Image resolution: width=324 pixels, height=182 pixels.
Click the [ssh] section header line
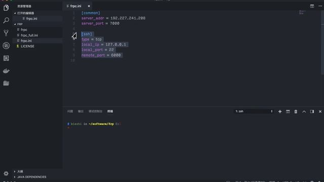point(87,34)
